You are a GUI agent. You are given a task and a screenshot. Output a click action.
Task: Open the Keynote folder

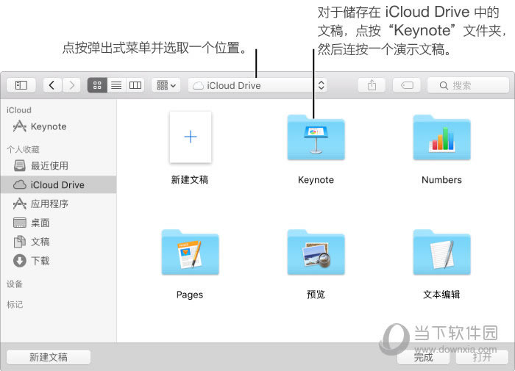tap(316, 138)
